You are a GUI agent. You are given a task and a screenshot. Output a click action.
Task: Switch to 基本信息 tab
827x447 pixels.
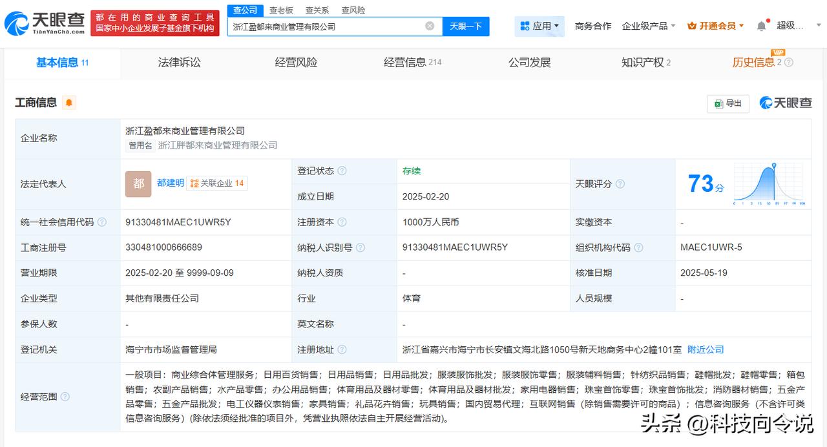point(62,63)
